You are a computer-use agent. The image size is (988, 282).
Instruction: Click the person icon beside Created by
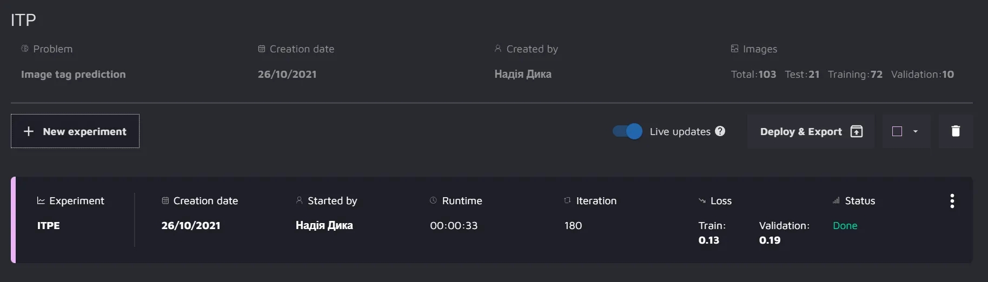(x=498, y=49)
